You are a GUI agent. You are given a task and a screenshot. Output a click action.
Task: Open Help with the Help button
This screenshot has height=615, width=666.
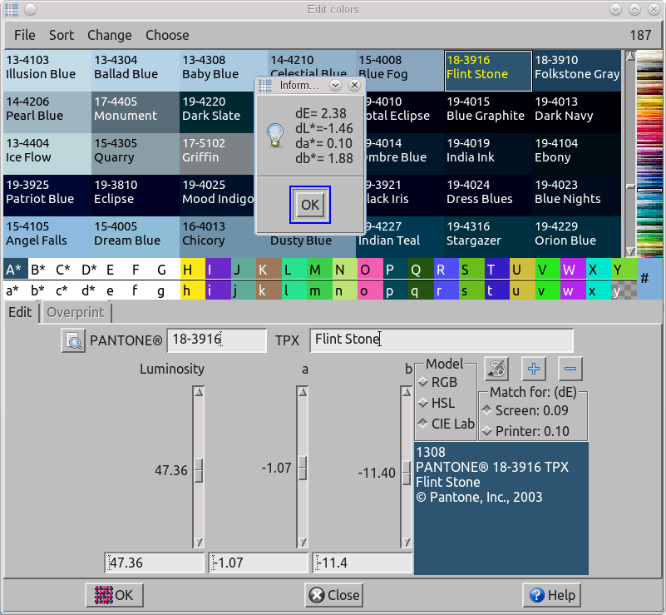click(551, 595)
